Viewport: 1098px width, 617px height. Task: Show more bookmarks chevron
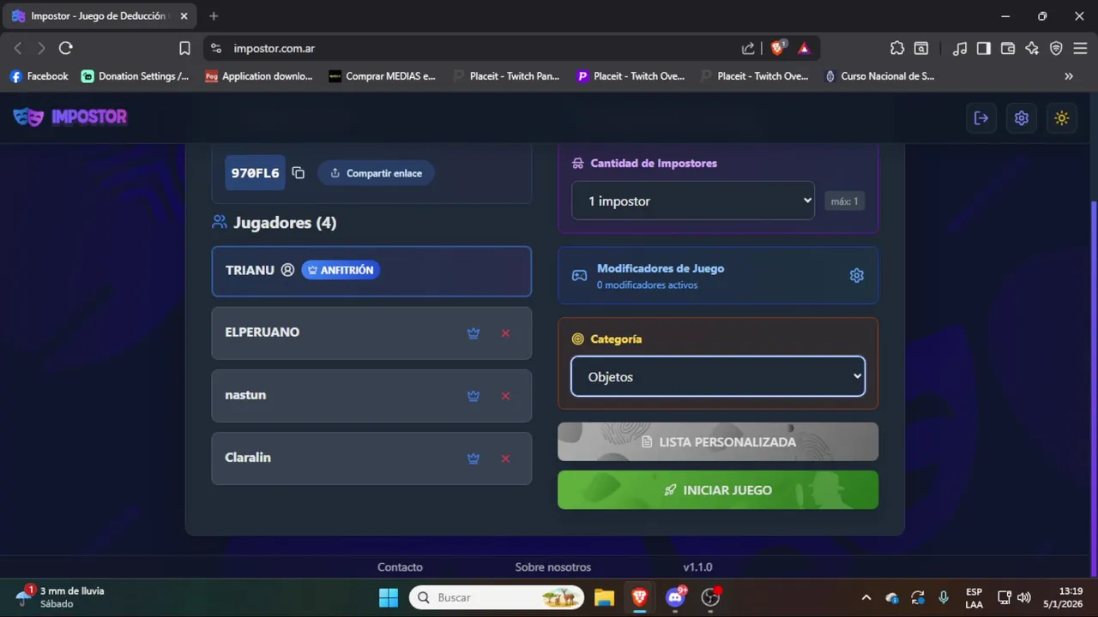tap(1069, 76)
